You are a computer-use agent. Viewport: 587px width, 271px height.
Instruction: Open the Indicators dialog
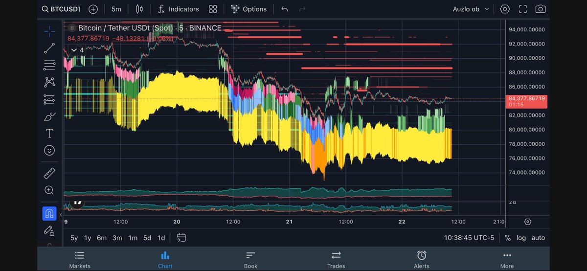(178, 9)
